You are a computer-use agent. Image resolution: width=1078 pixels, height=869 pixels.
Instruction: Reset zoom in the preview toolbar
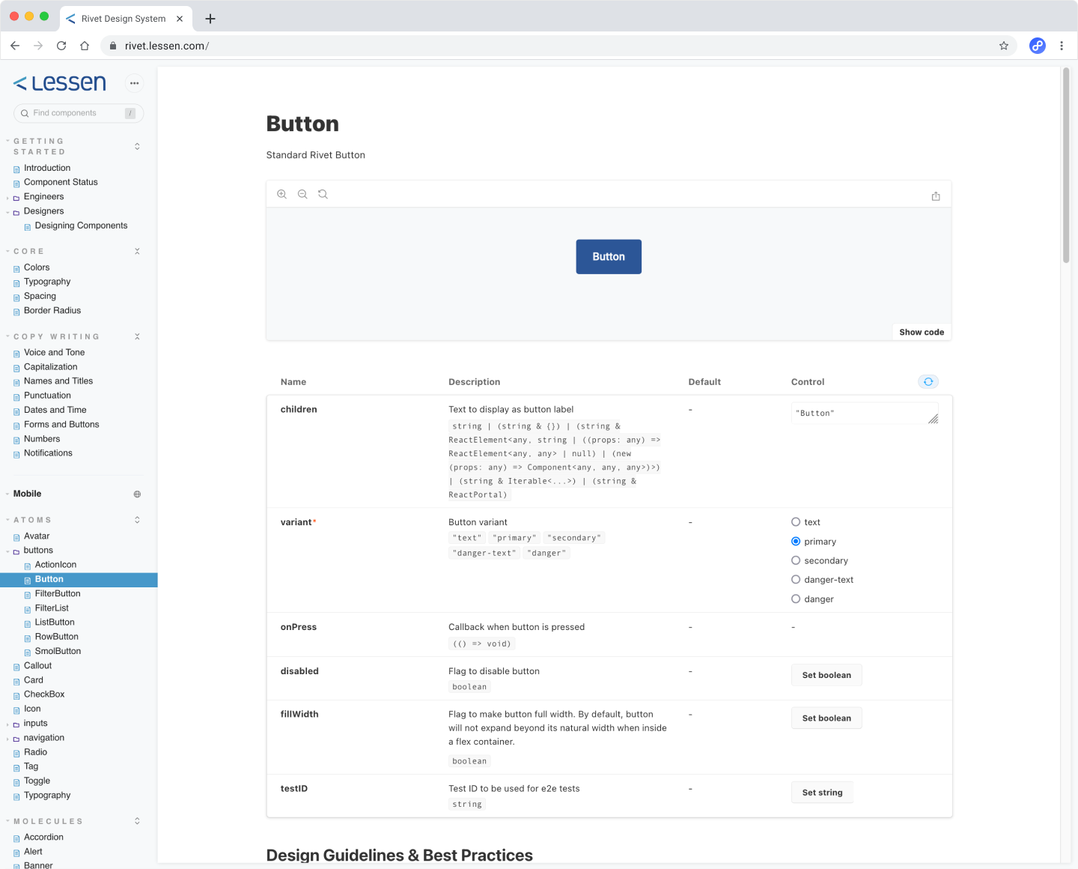323,194
